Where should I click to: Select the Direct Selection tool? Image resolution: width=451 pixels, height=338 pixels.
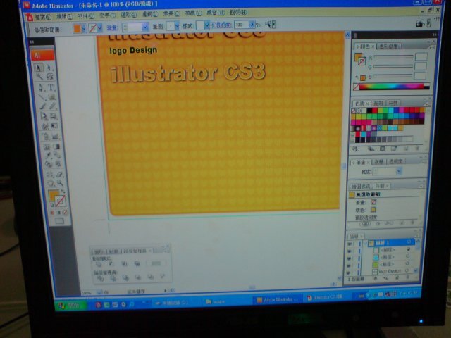tap(49, 68)
